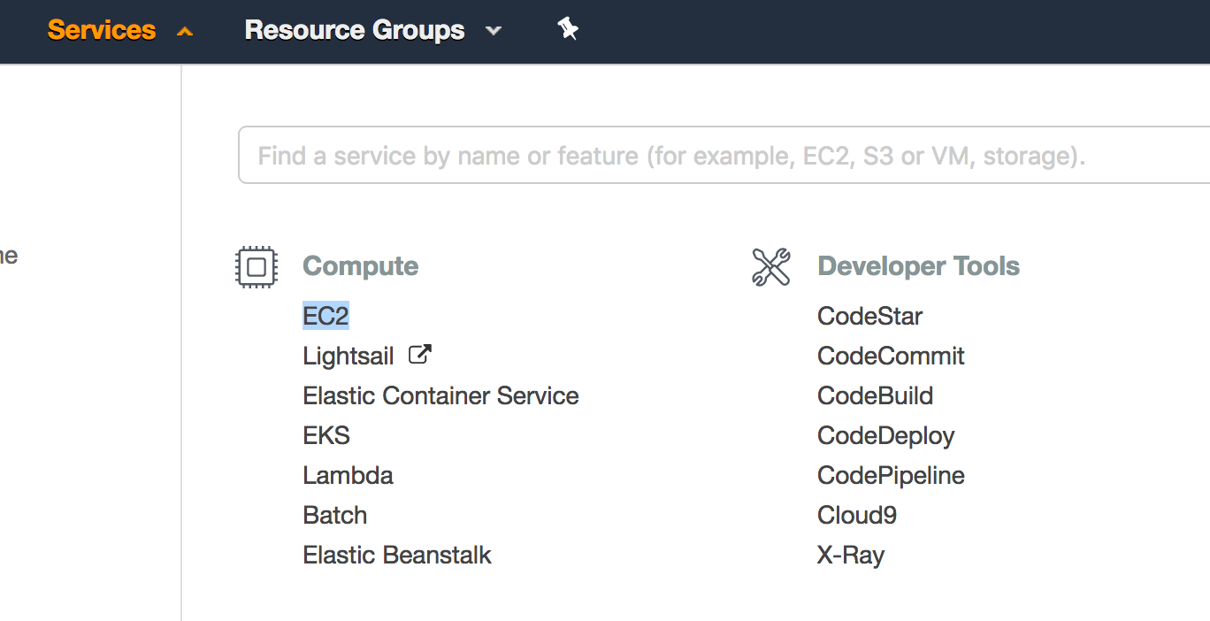Open the CodePipeline service
Screen dimensions: 1210x621
point(891,474)
